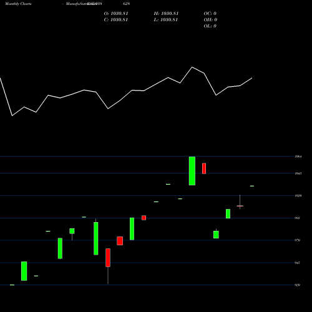This screenshot has height=312, width=312.
Task: Click the 1064 price axis label
Action: (298, 157)
